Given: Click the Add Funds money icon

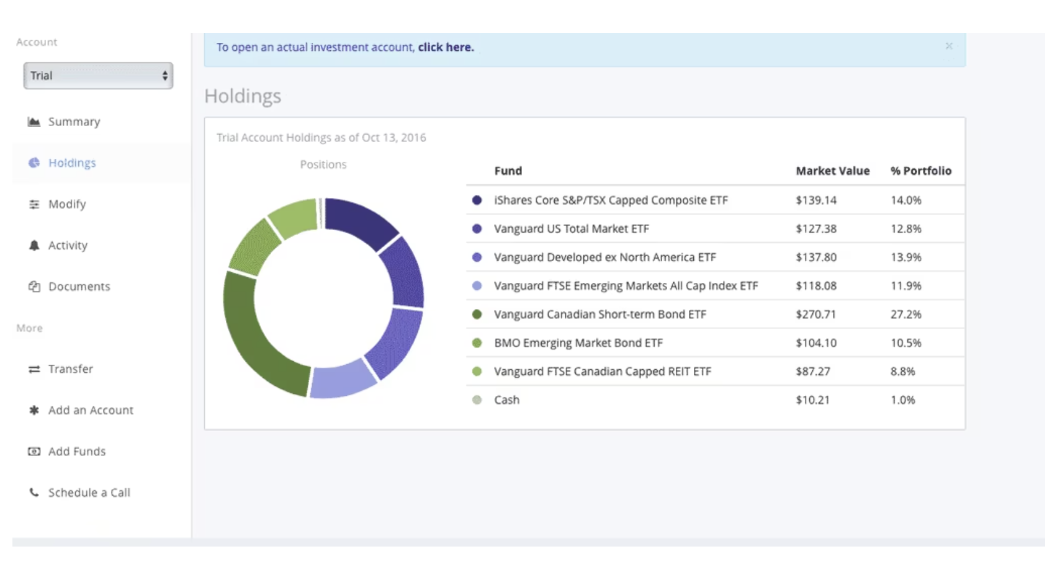Looking at the screenshot, I should 34,452.
